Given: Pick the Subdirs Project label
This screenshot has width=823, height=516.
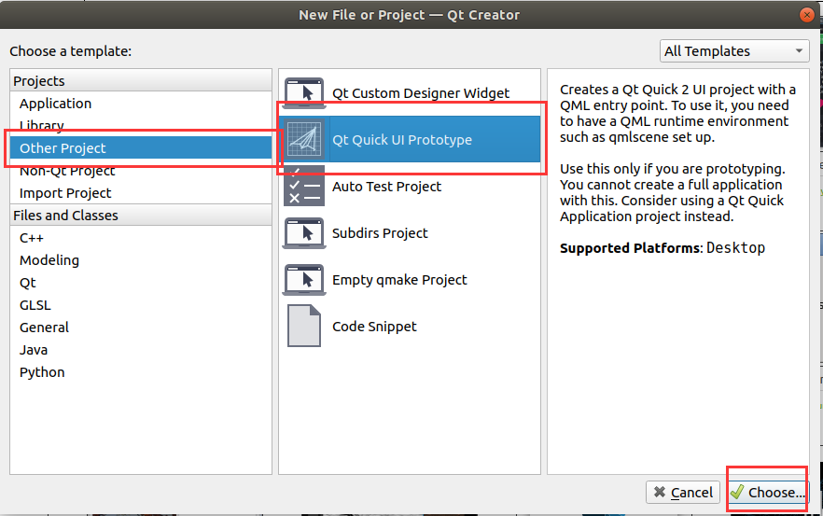Looking at the screenshot, I should click(x=380, y=233).
